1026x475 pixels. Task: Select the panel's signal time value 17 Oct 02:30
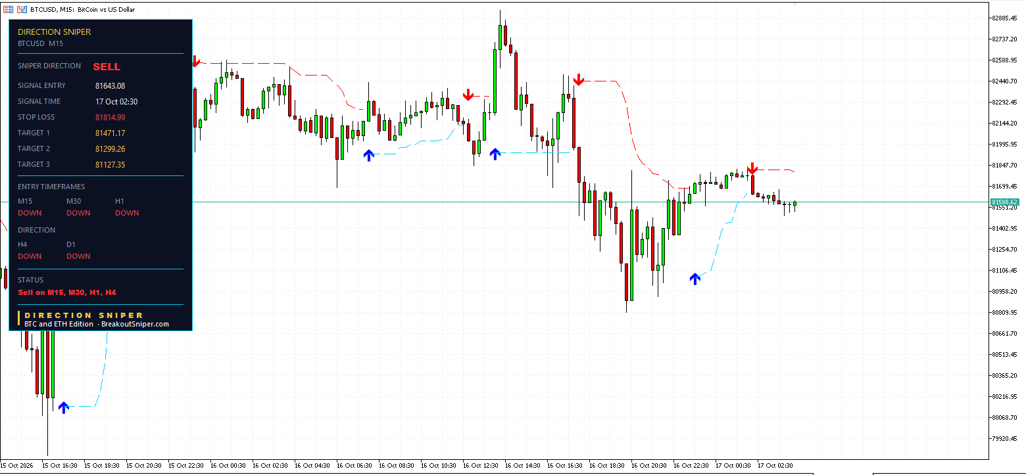point(116,102)
